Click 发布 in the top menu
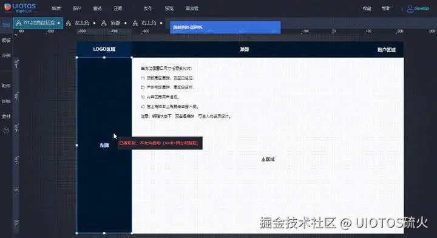Viewport: 437px width, 238px height. click(147, 8)
